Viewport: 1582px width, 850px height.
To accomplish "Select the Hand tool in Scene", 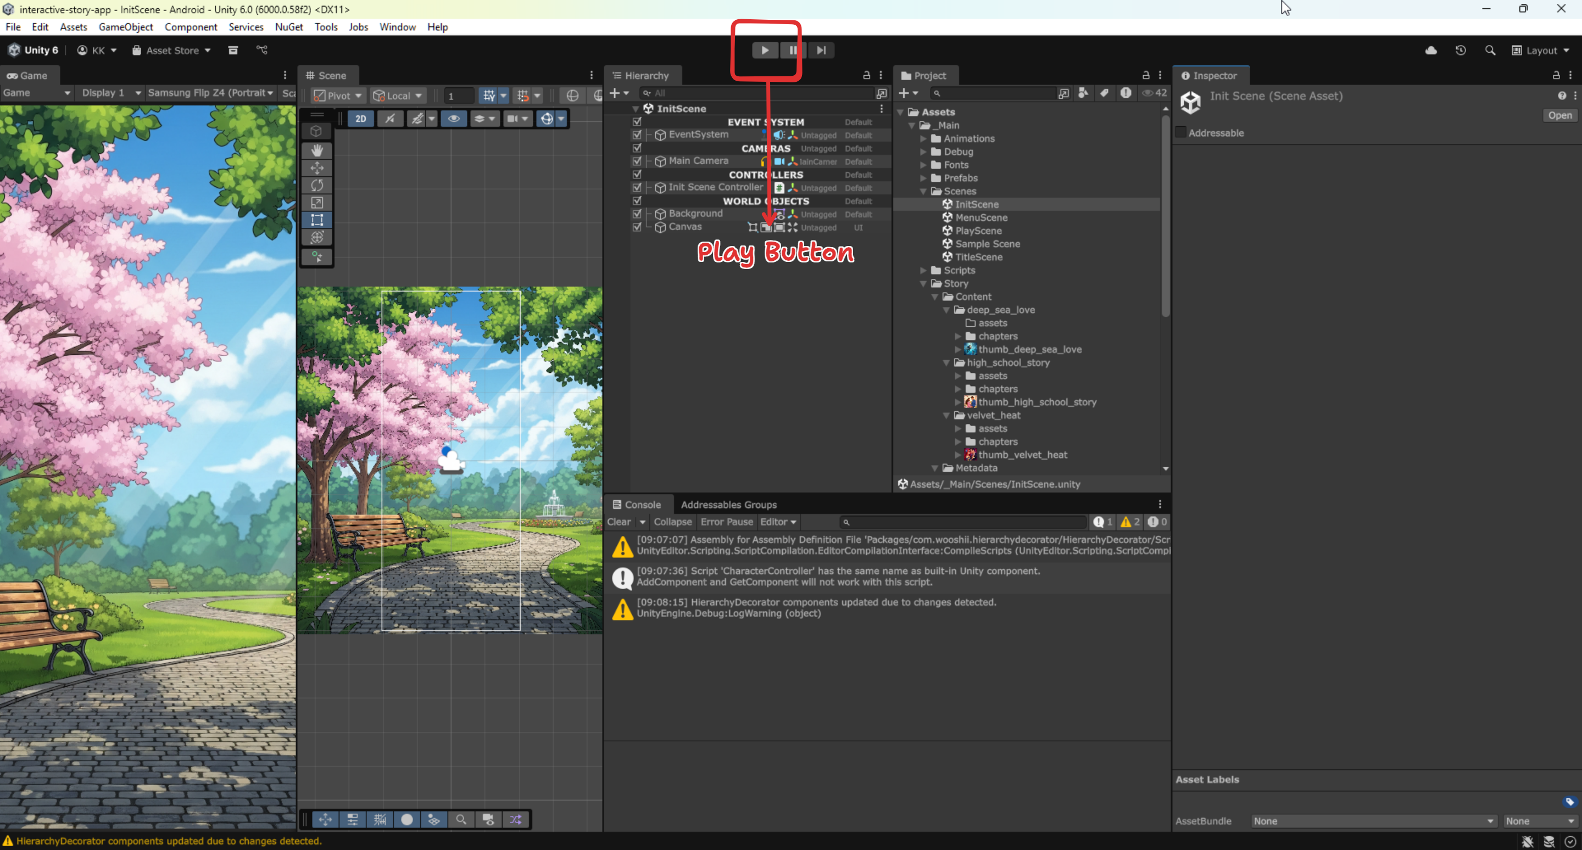I will pyautogui.click(x=317, y=150).
